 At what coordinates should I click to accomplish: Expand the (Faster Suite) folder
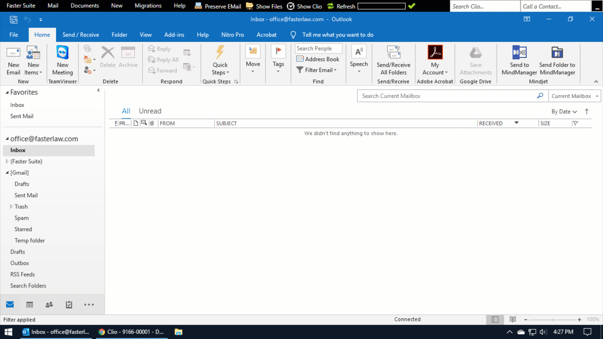coord(7,161)
